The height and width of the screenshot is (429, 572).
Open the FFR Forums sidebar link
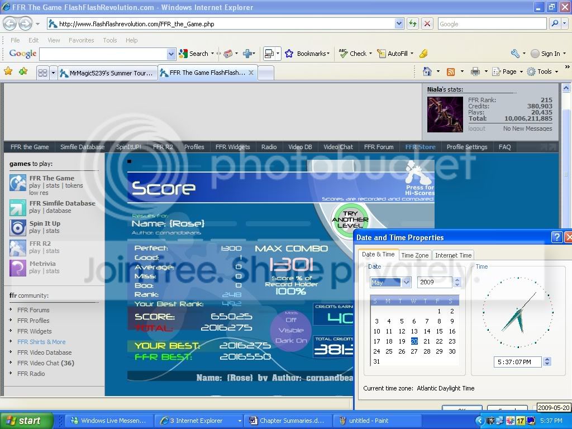click(x=33, y=310)
